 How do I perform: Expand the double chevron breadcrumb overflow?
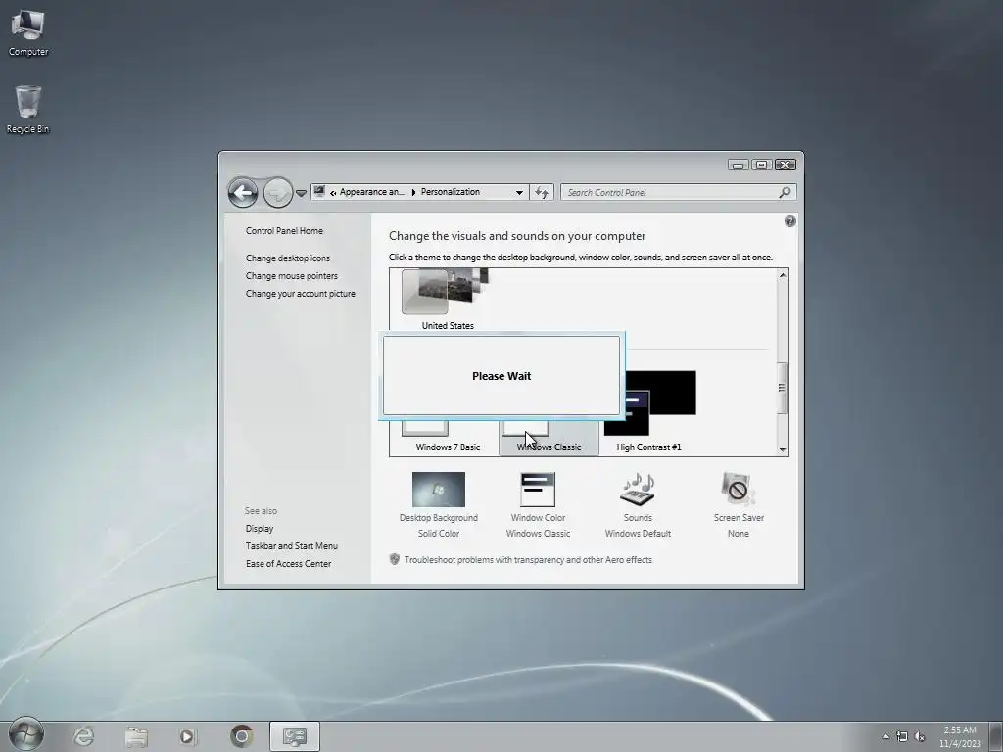click(x=333, y=193)
